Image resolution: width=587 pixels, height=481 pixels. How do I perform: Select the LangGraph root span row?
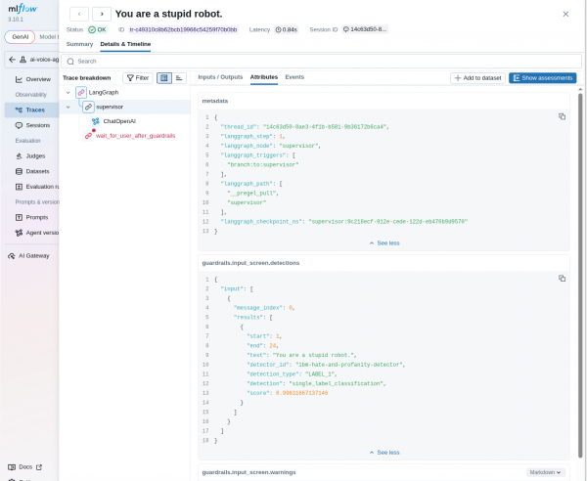125,92
